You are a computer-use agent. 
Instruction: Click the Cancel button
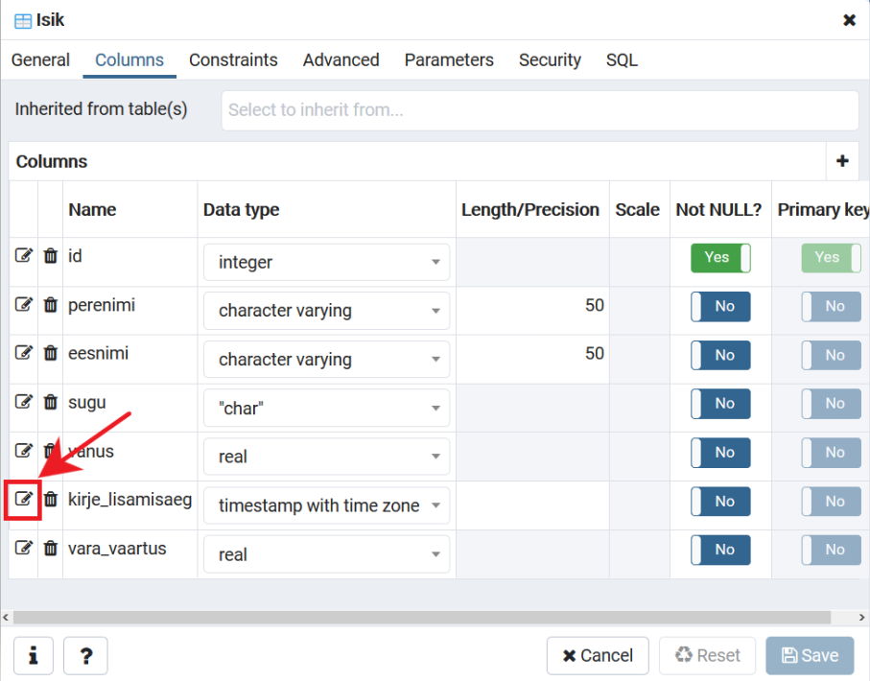click(x=598, y=655)
